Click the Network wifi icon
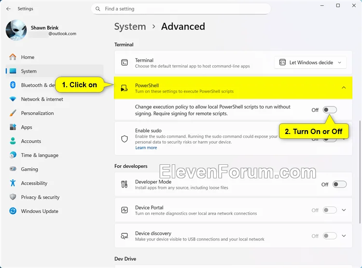The image size is (362, 268). [x=13, y=99]
